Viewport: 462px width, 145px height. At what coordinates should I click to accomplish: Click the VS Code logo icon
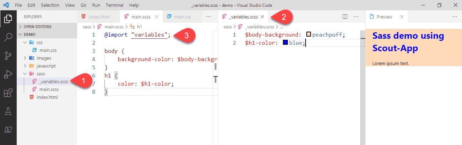(7, 5)
